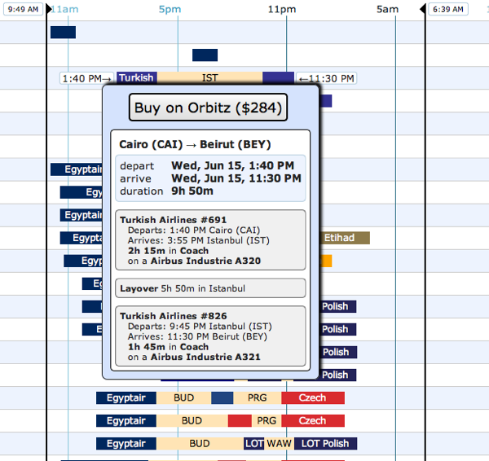Click the 11:30 PM arrival label

[327, 78]
